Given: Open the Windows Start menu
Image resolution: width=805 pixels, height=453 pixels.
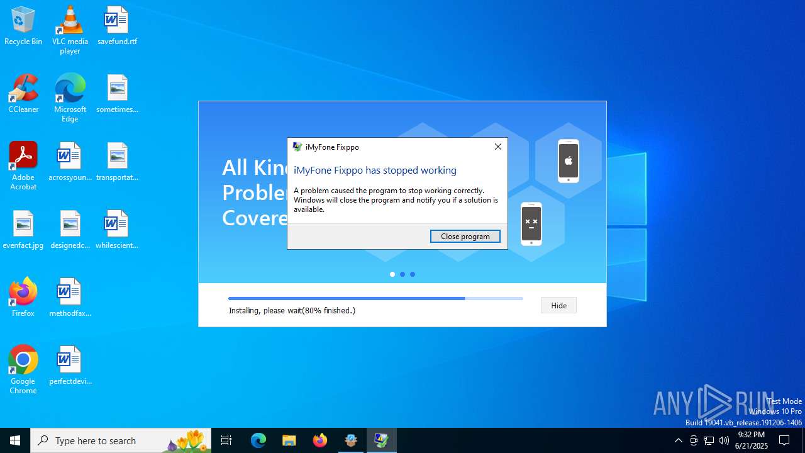Looking at the screenshot, I should pyautogui.click(x=15, y=440).
